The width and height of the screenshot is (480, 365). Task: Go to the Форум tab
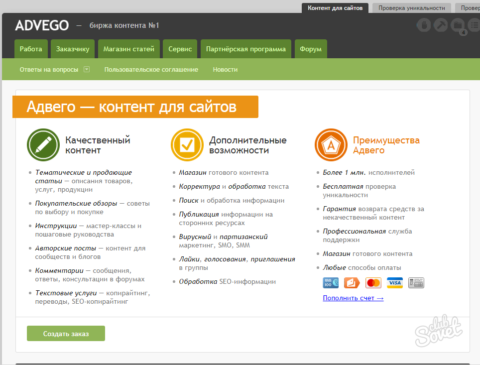coord(311,49)
